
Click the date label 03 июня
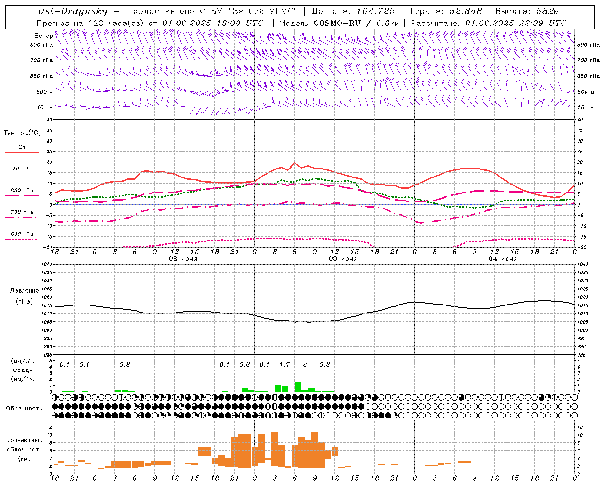pyautogui.click(x=343, y=259)
